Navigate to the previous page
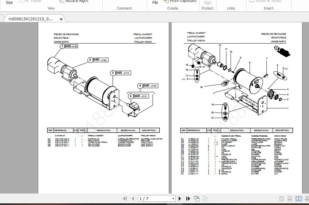The width and height of the screenshot is (309, 205). (x=133, y=199)
